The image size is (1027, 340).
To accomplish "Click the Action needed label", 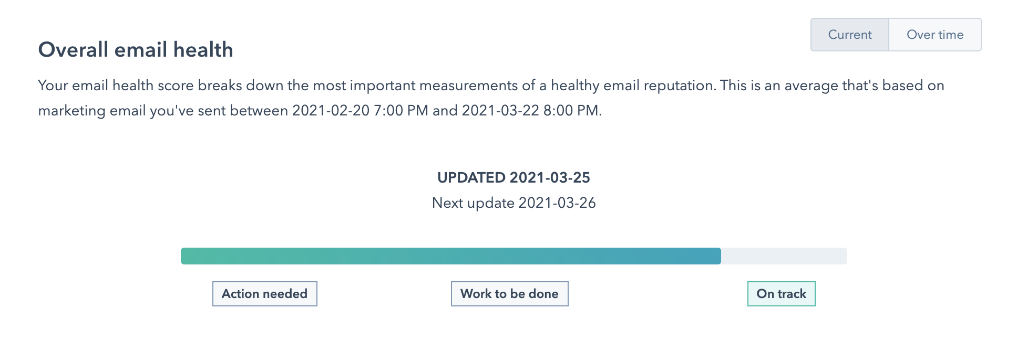I will 264,294.
